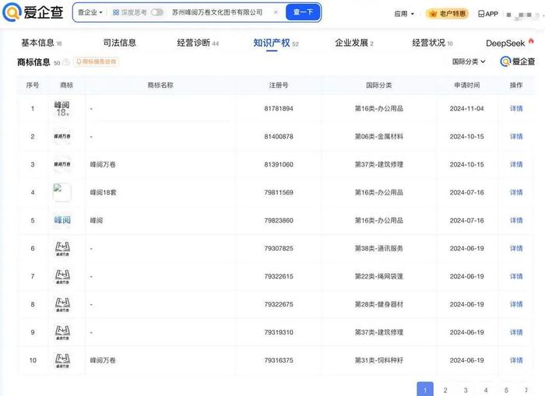Open the DeepSeek tab
This screenshot has width=545, height=396.
506,43
